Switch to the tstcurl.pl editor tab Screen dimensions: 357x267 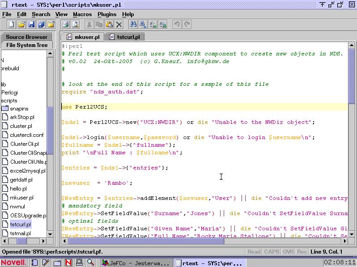(124, 37)
